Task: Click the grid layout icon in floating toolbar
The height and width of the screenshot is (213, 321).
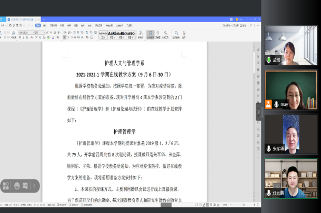Action: click(7, 186)
